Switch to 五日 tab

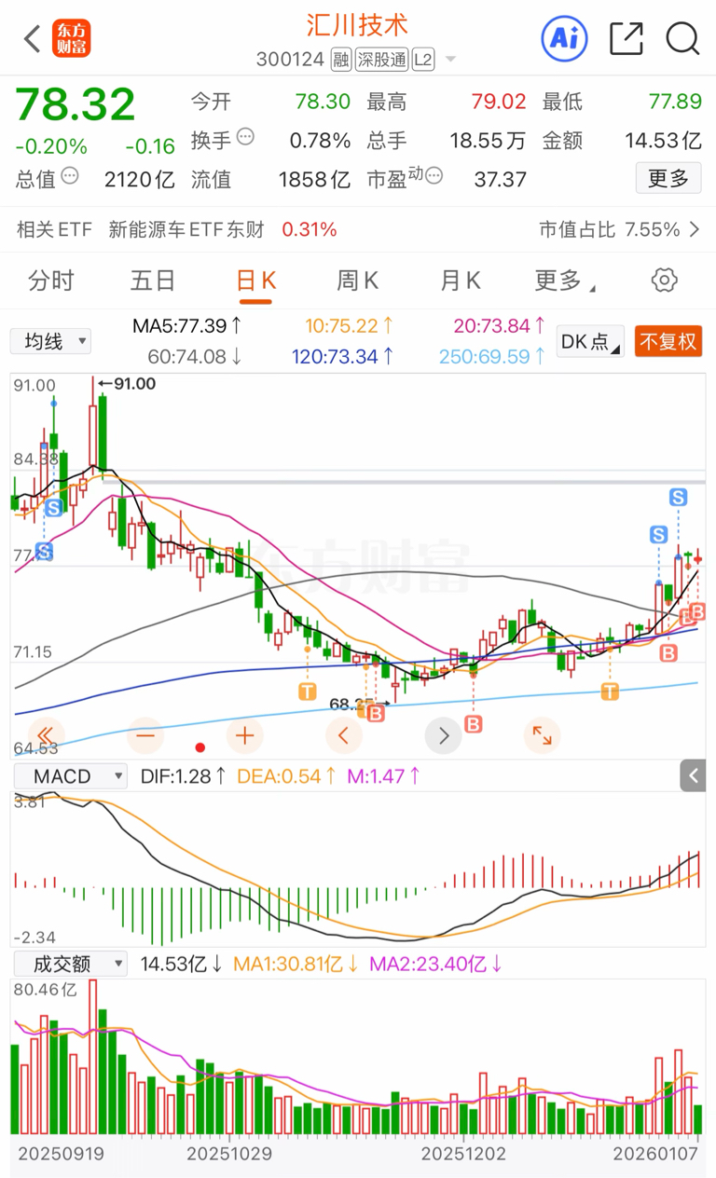tap(153, 281)
